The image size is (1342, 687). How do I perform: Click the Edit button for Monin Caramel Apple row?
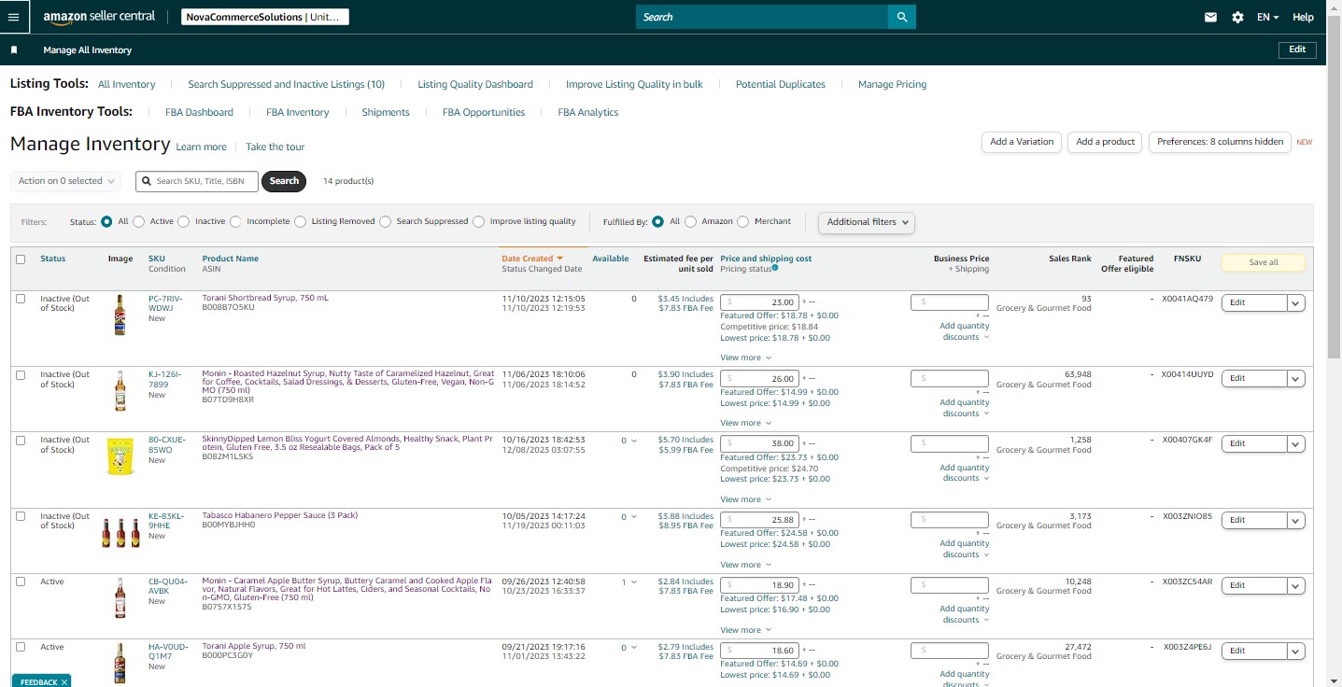tap(1254, 585)
